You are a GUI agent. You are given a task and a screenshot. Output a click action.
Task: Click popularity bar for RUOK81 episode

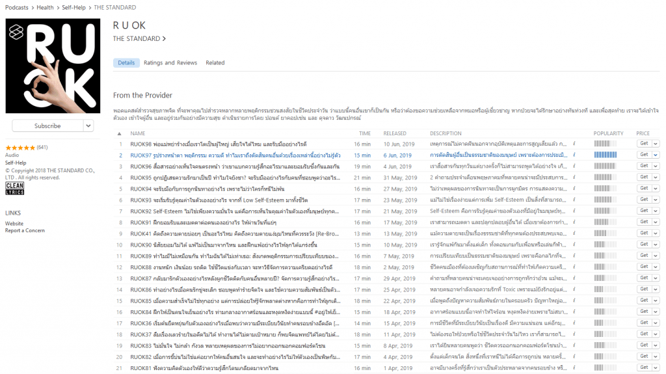click(606, 367)
